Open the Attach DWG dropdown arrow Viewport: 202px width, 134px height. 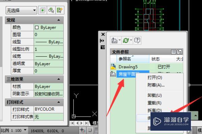(120, 40)
